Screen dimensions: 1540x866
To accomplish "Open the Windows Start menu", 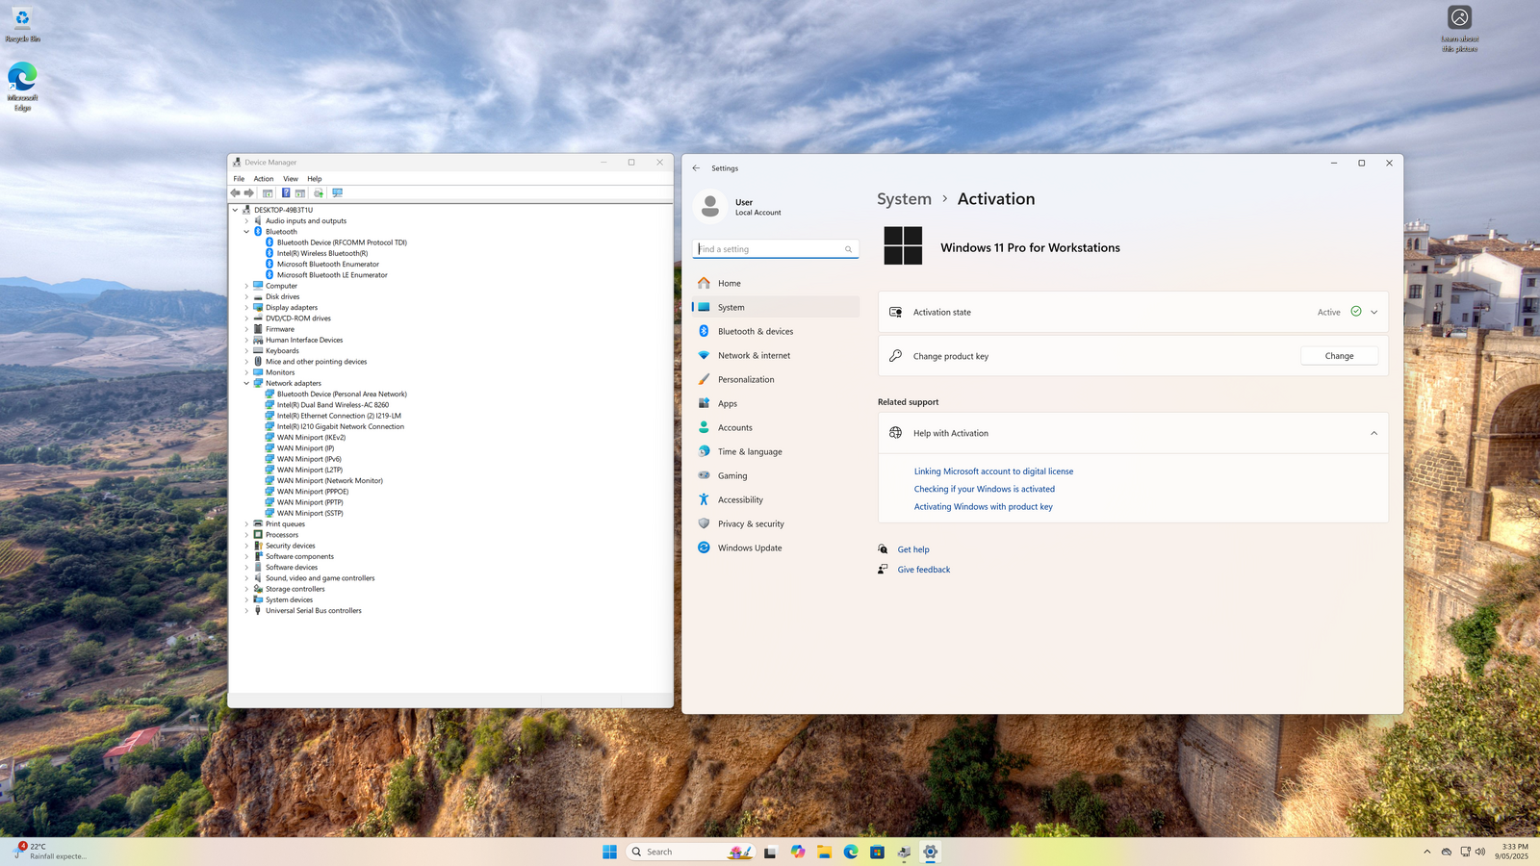I will (x=609, y=852).
